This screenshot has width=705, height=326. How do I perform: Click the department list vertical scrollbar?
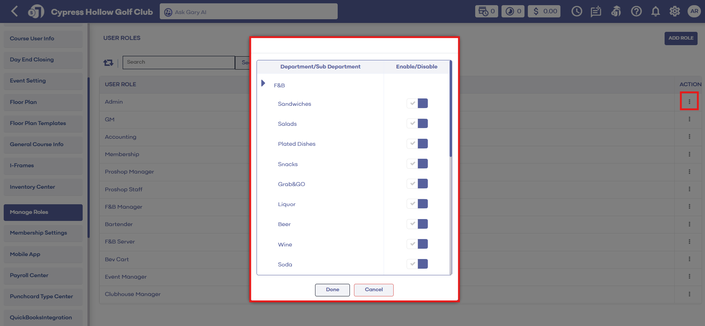point(451,111)
